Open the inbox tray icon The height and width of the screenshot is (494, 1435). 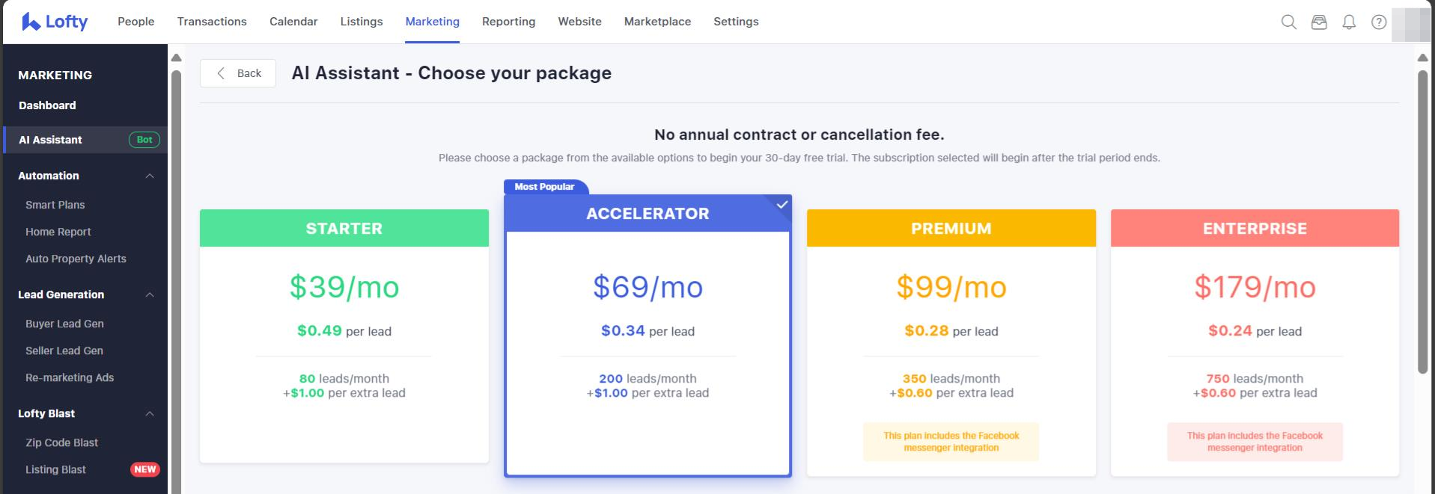coord(1319,22)
